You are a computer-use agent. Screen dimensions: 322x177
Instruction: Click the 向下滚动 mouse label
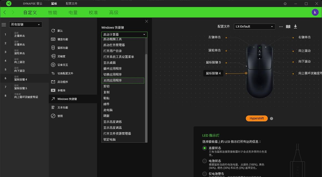click(x=304, y=61)
